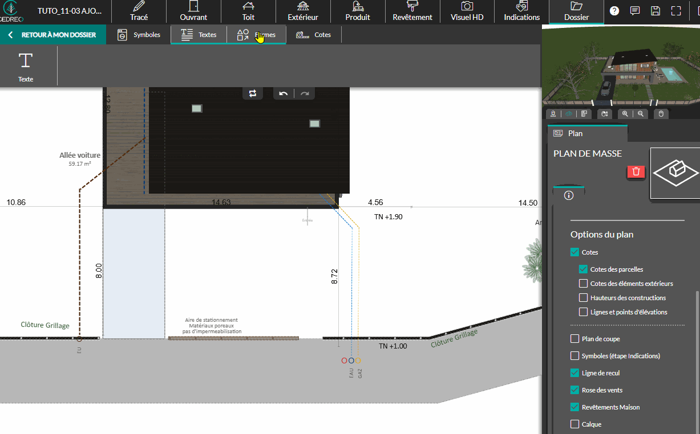Toggle fullscreen mode icon
Image resolution: width=700 pixels, height=434 pixels.
click(676, 11)
